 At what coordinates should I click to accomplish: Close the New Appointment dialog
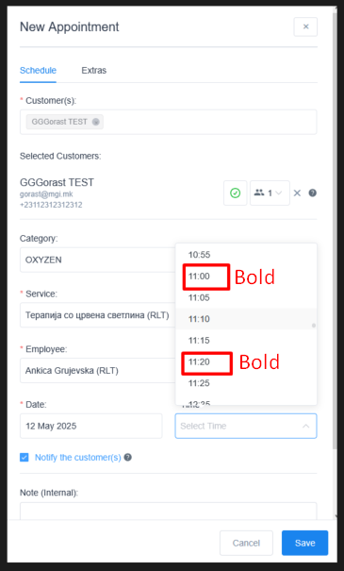(x=305, y=26)
